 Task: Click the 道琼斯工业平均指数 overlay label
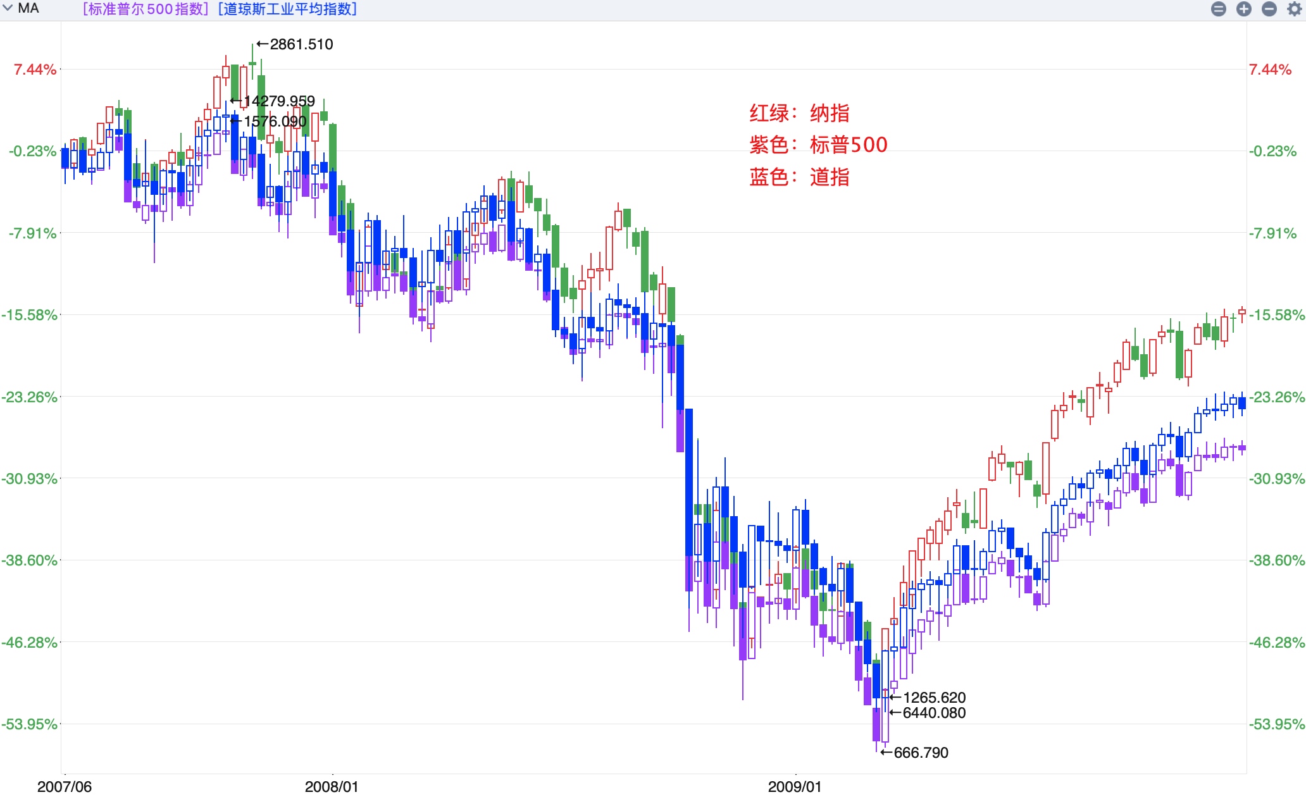pos(288,9)
